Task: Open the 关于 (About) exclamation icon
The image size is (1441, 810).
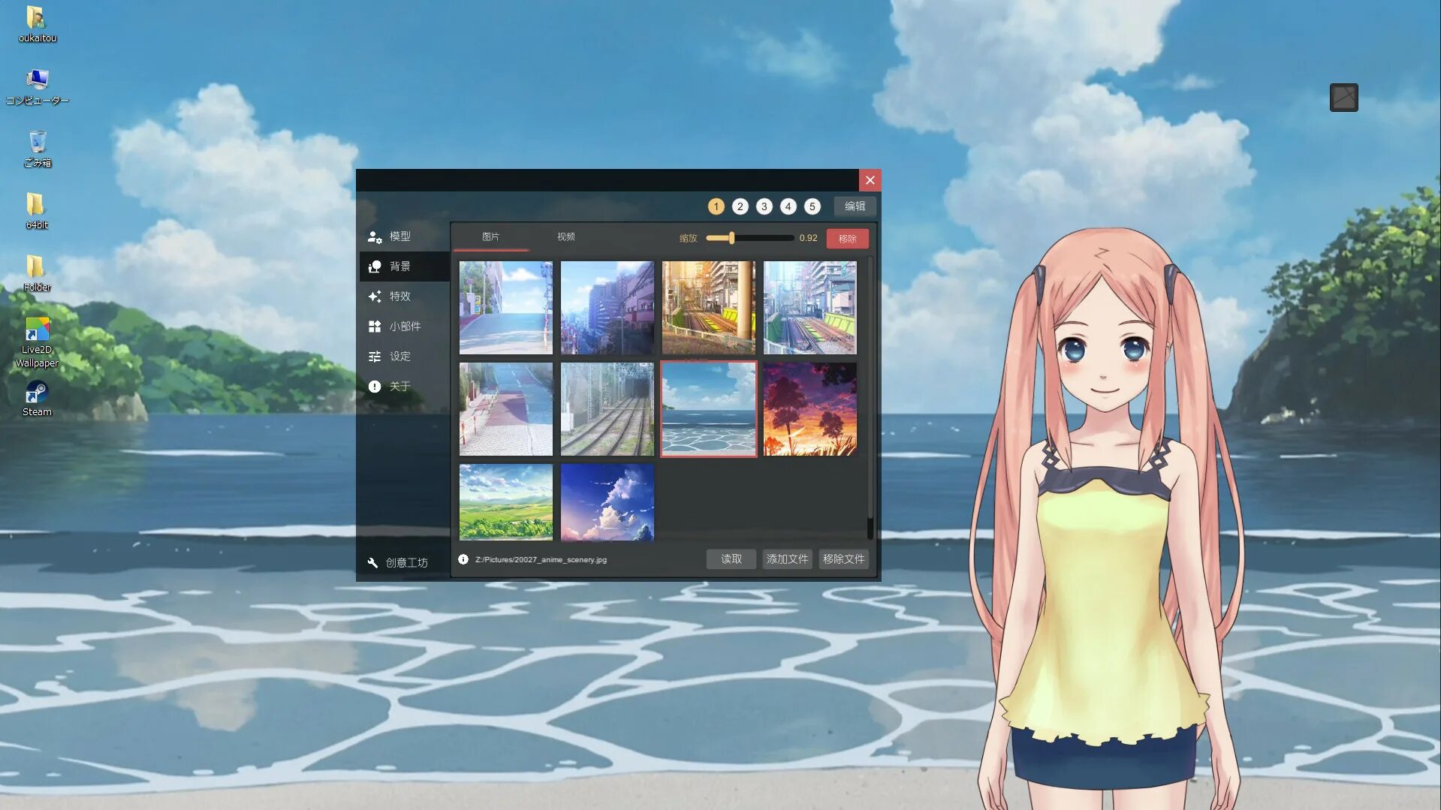Action: (375, 387)
